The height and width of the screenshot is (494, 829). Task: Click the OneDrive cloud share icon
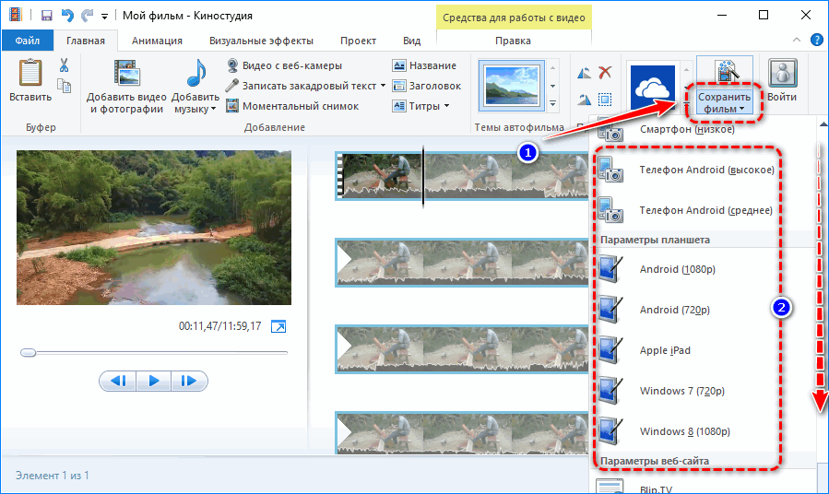(653, 88)
